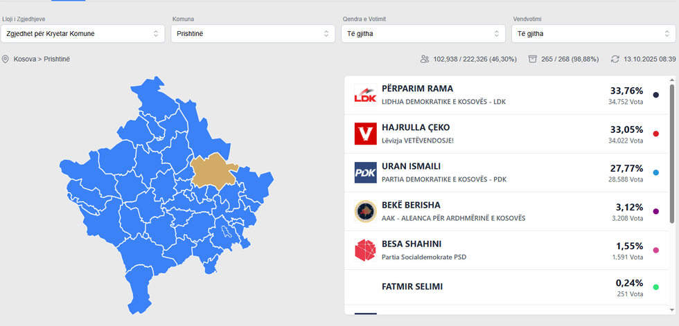Click the AAK round emblem logo
This screenshot has width=679, height=326.
click(365, 211)
